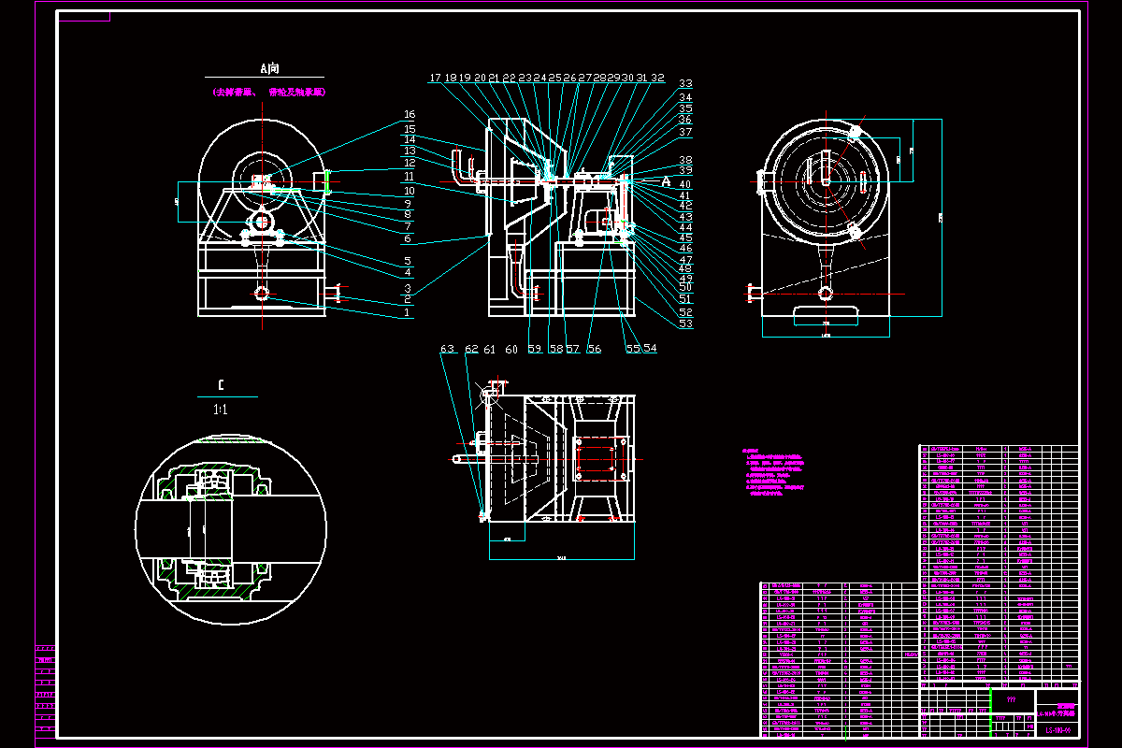This screenshot has width=1122, height=748.
Task: Click part callout number 35
Action: coord(685,108)
